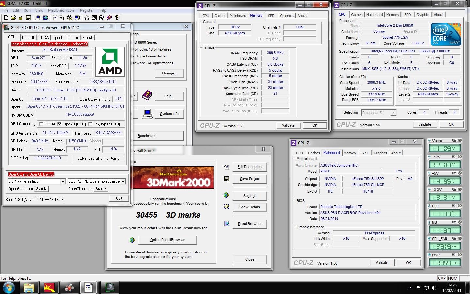
Task: Open settings icon on the Vcore monitor widget
Action: click(x=454, y=140)
